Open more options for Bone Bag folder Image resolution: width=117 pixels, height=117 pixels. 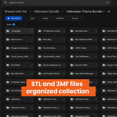(64, 39)
